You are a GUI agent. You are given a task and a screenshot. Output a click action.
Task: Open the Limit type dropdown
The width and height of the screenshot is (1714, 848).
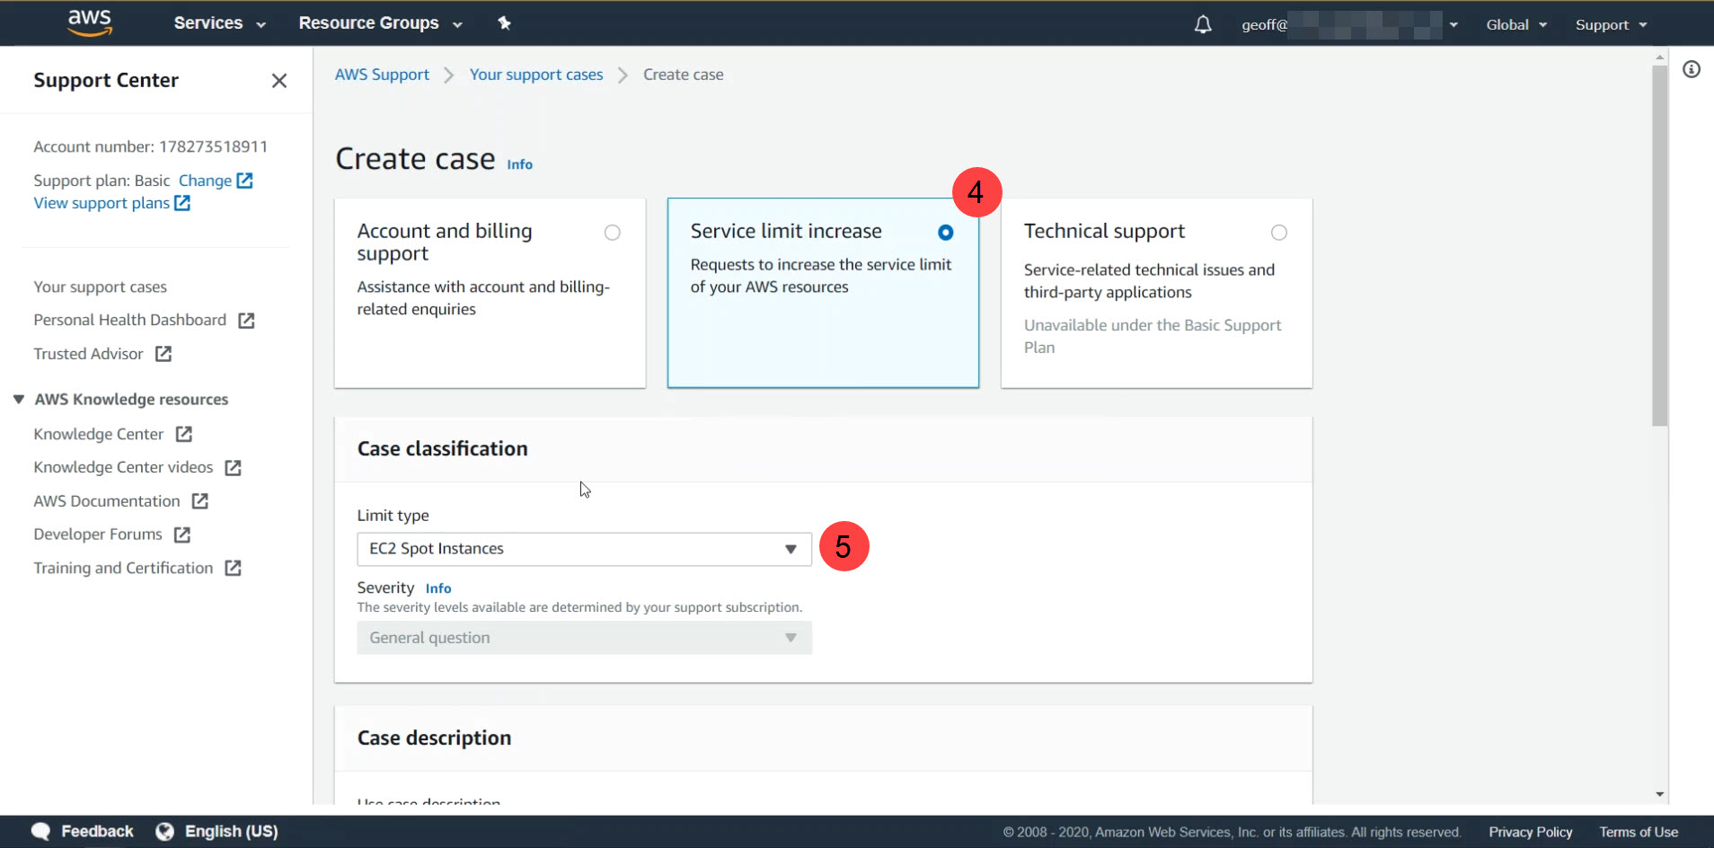(x=584, y=549)
